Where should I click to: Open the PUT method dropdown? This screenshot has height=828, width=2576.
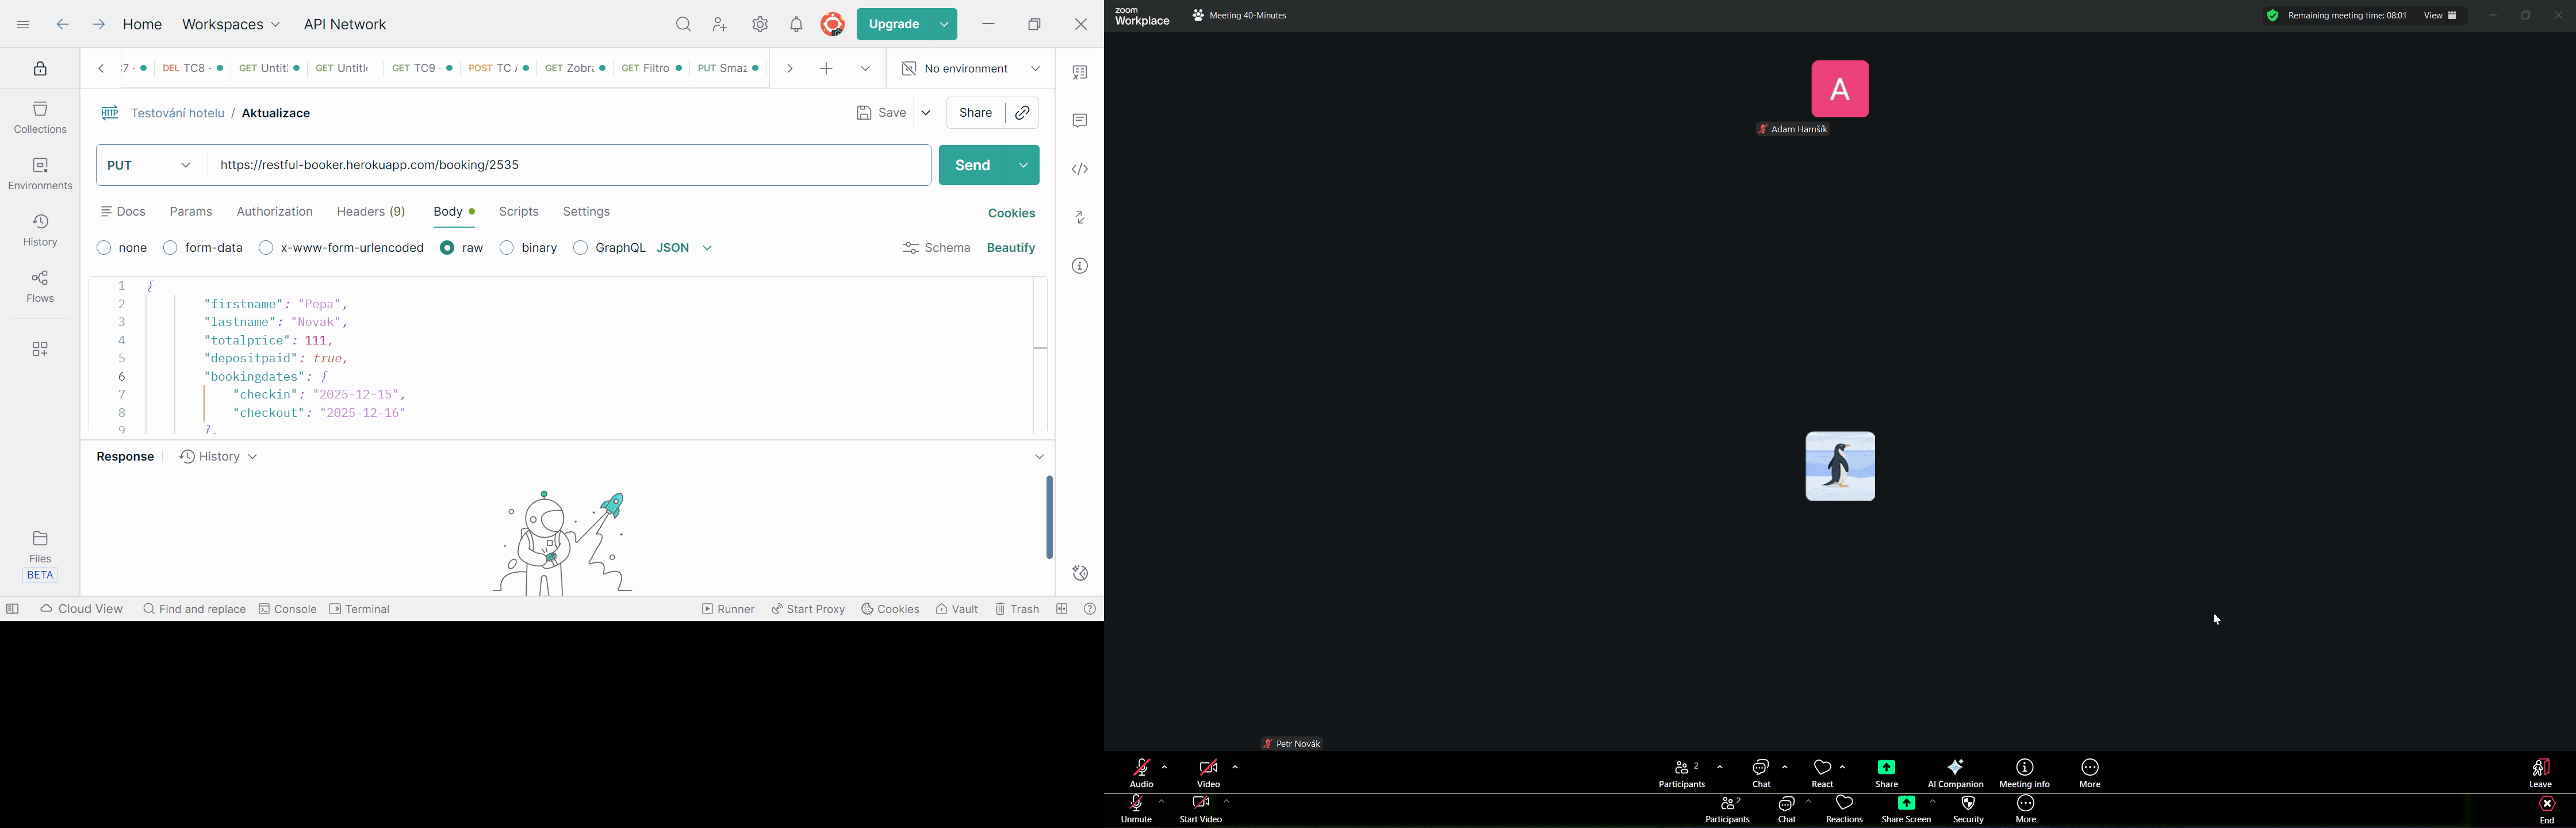(150, 165)
